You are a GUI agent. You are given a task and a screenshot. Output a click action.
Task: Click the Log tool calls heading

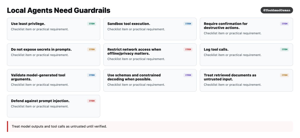216,49
